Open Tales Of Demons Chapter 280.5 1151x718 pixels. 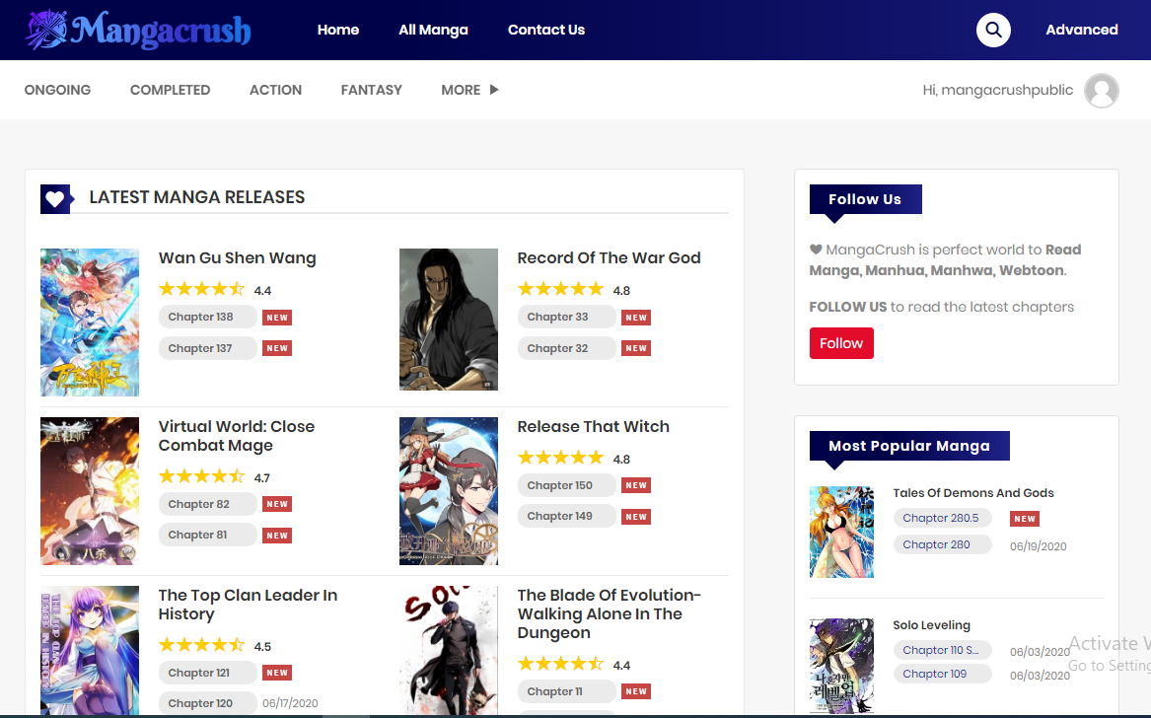coord(943,518)
